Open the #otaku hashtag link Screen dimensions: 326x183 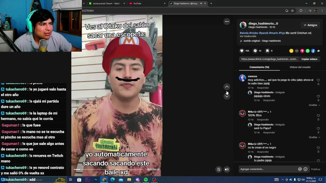tap(254, 33)
